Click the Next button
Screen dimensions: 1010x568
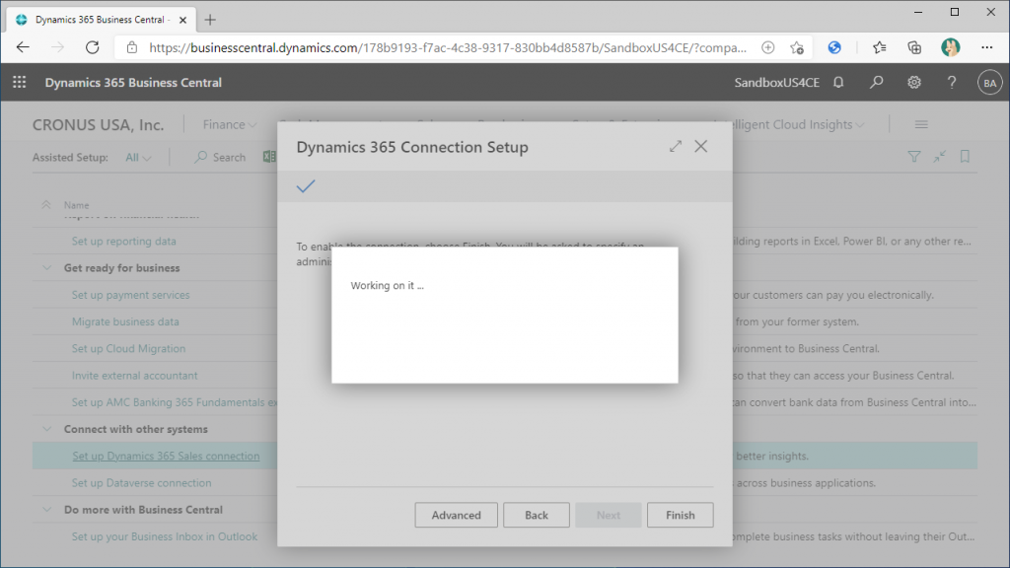(608, 515)
